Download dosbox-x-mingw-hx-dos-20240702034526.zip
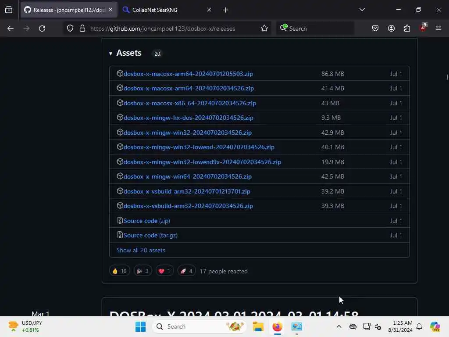 (188, 118)
